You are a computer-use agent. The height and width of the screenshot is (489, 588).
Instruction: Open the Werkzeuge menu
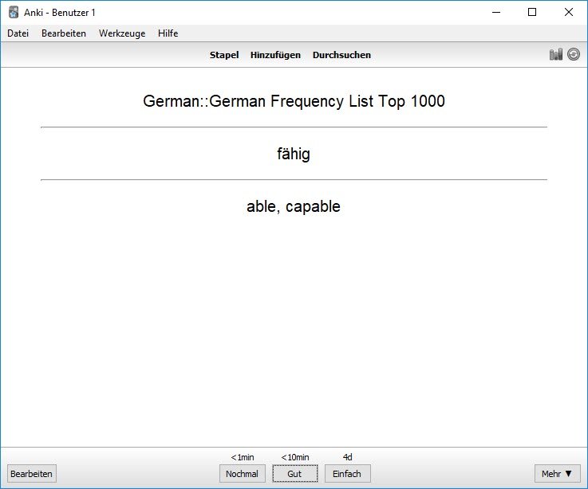tap(122, 33)
